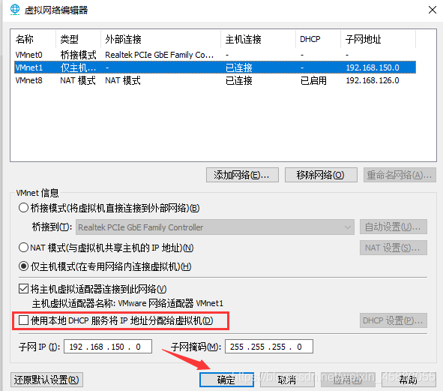Viewport: 443px width, 391px height.
Task: Click the 自动设置 button
Action: [x=393, y=227]
